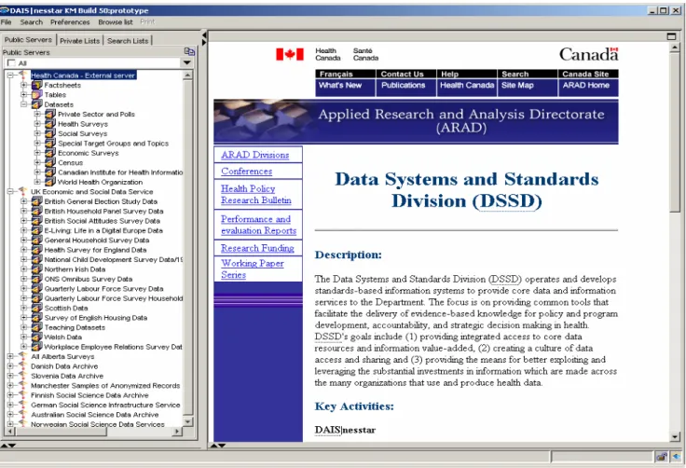Collapse the Datasets node
The width and height of the screenshot is (686, 468).
click(24, 104)
